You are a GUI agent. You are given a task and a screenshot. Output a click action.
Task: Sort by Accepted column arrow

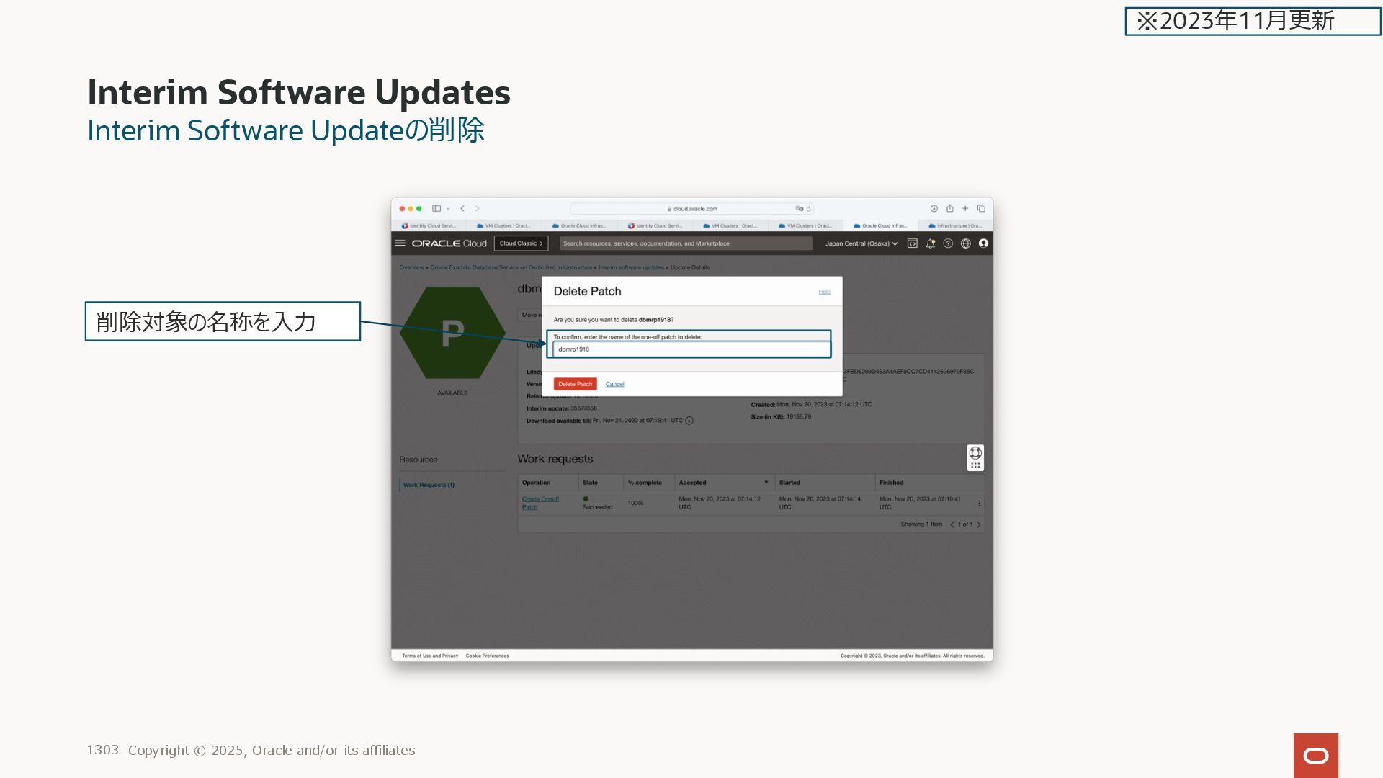click(x=766, y=482)
